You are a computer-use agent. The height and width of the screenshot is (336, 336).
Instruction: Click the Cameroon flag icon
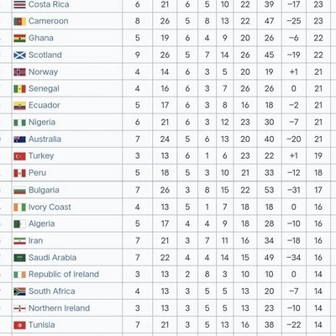[x=19, y=21]
